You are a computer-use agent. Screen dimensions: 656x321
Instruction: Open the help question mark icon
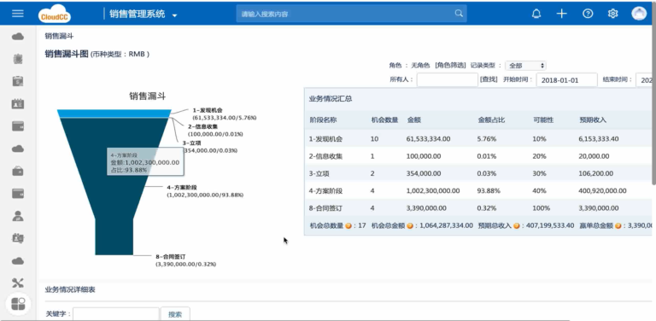(x=588, y=14)
